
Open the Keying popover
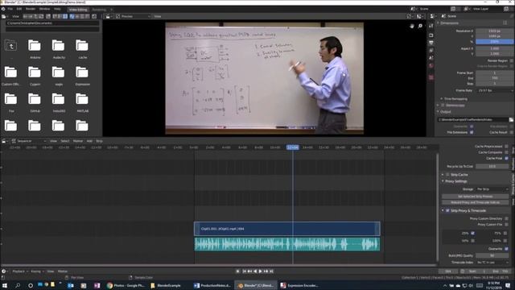tap(37, 271)
